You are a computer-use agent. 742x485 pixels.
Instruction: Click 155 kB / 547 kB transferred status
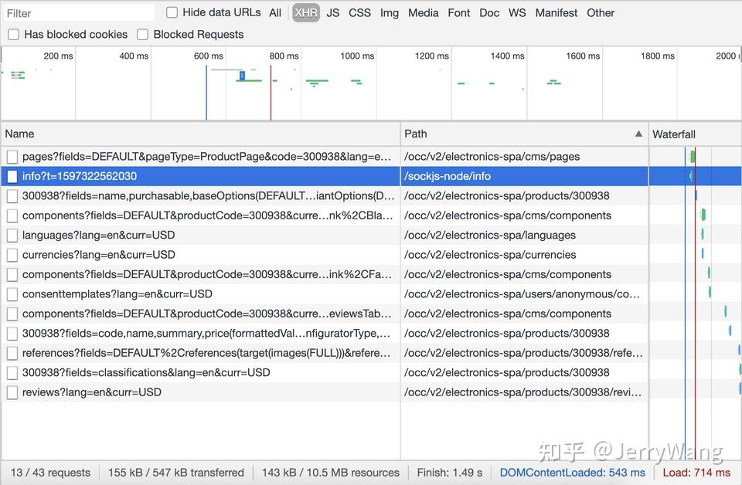[176, 472]
